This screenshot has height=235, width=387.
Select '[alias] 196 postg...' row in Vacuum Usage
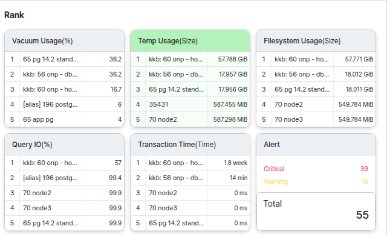pyautogui.click(x=64, y=104)
